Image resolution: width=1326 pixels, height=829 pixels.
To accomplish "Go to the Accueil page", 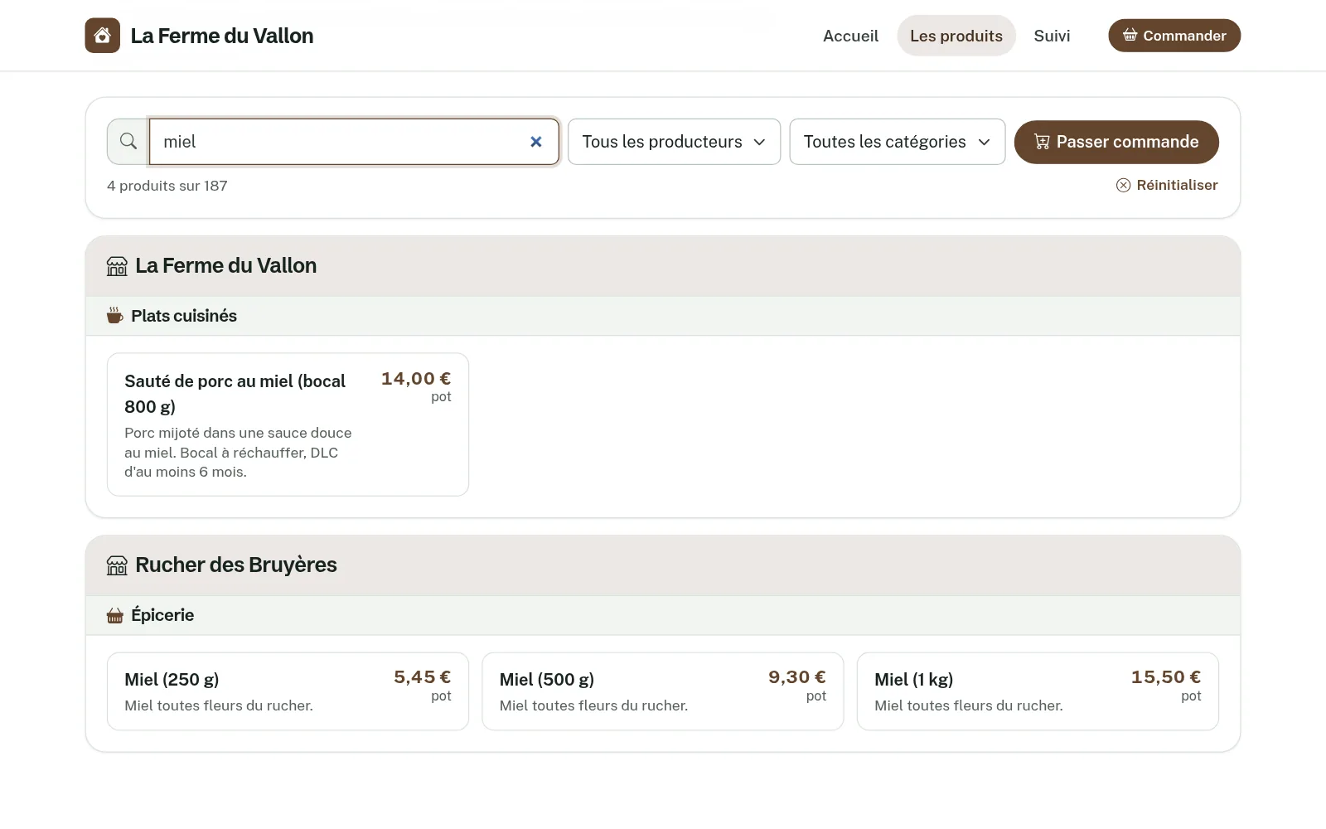I will click(x=850, y=36).
